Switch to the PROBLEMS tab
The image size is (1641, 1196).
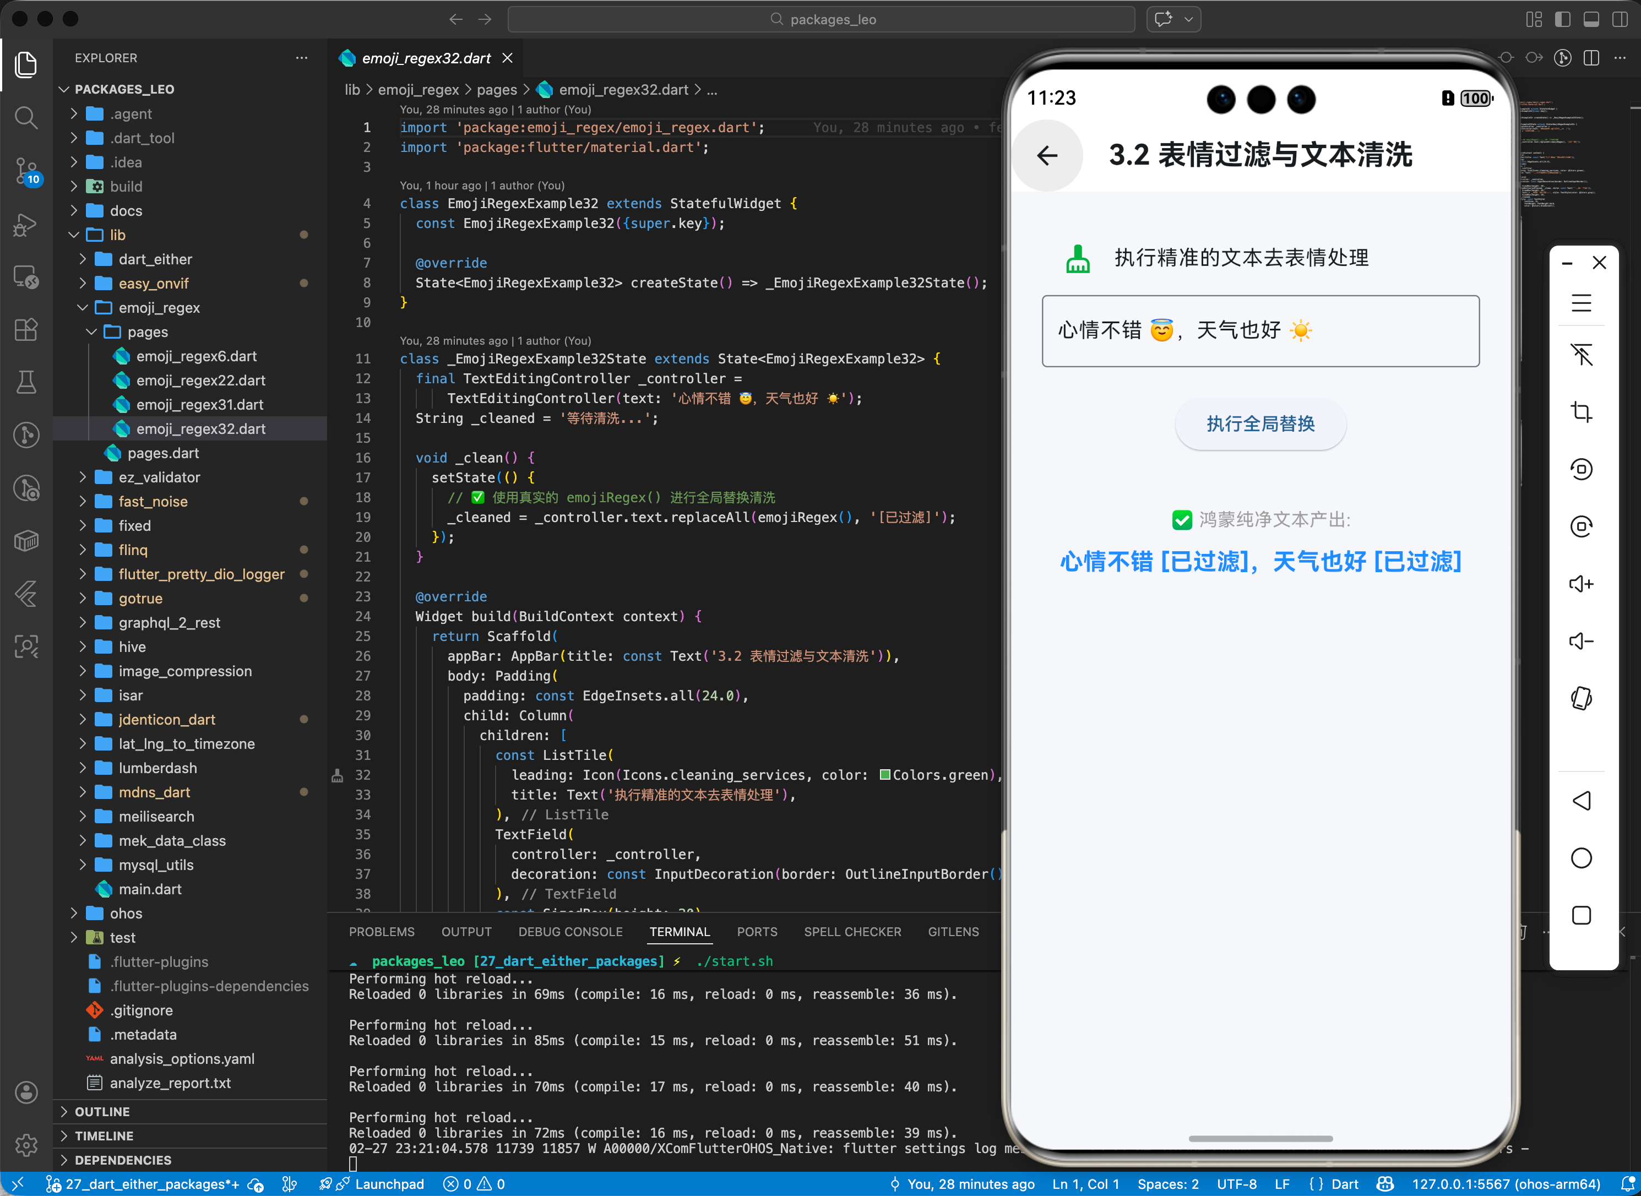382,932
